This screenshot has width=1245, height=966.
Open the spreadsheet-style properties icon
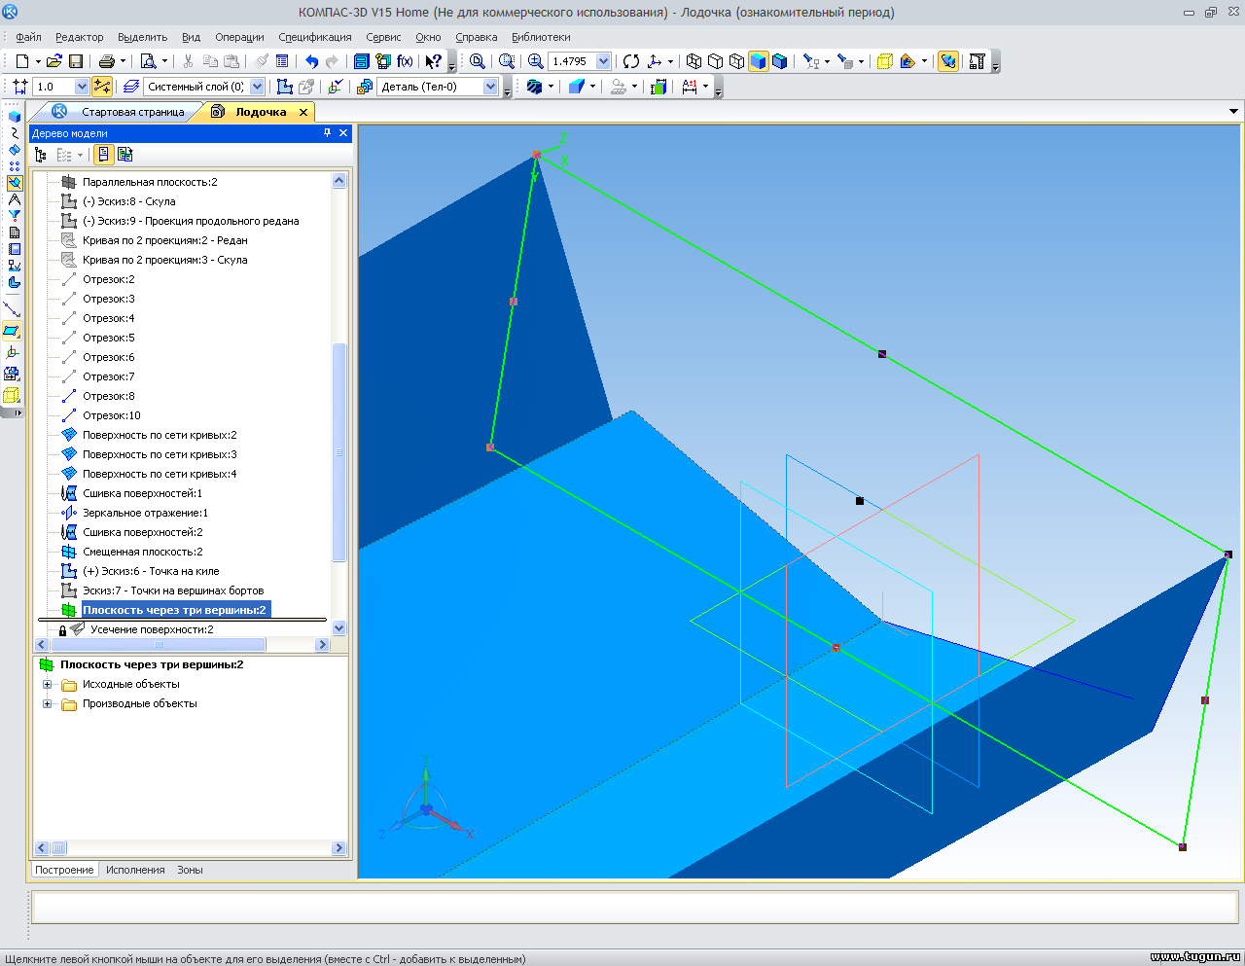point(282,61)
